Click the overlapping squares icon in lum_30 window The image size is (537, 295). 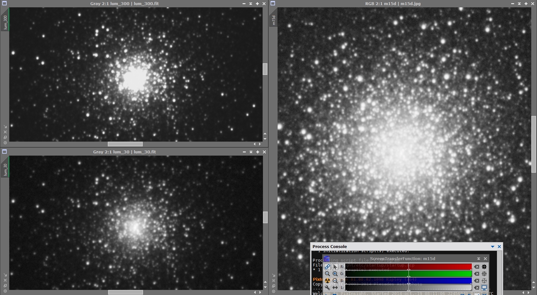pos(5,286)
